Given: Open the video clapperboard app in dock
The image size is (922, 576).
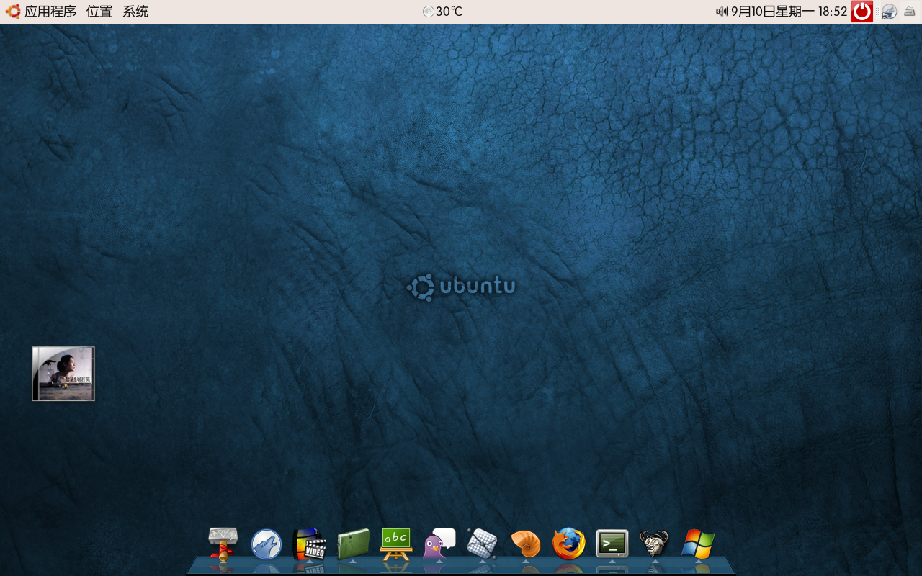Looking at the screenshot, I should point(310,544).
